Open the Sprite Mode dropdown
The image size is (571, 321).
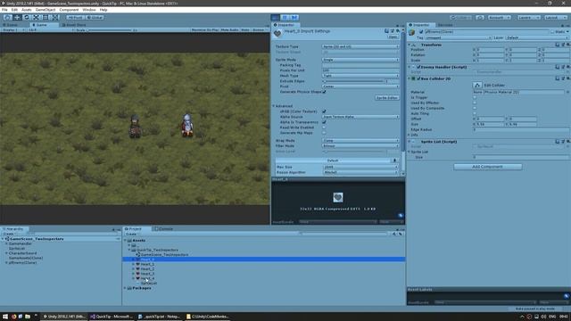click(x=360, y=60)
